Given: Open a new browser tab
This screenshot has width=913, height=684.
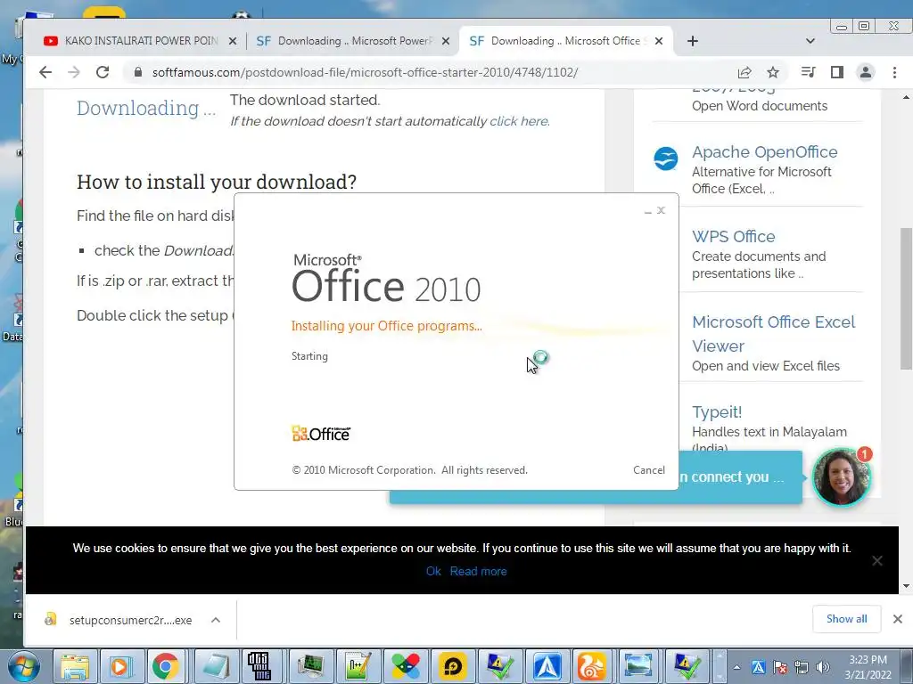Looking at the screenshot, I should [x=692, y=41].
